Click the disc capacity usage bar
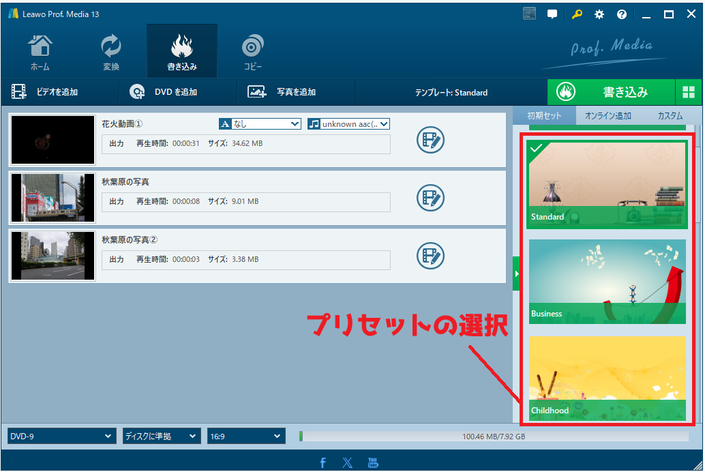Viewport: 705px width, 472px height. [494, 436]
